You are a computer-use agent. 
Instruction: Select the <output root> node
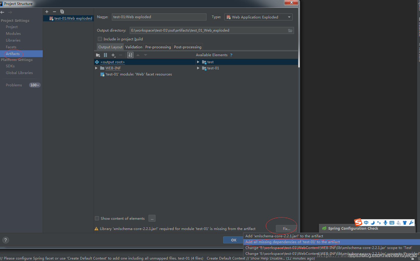(113, 62)
